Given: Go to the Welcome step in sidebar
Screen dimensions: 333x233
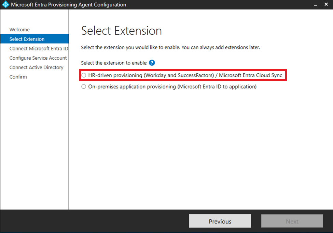Looking at the screenshot, I should point(19,30).
